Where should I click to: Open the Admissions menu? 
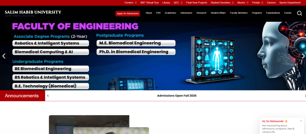click(x=186, y=13)
